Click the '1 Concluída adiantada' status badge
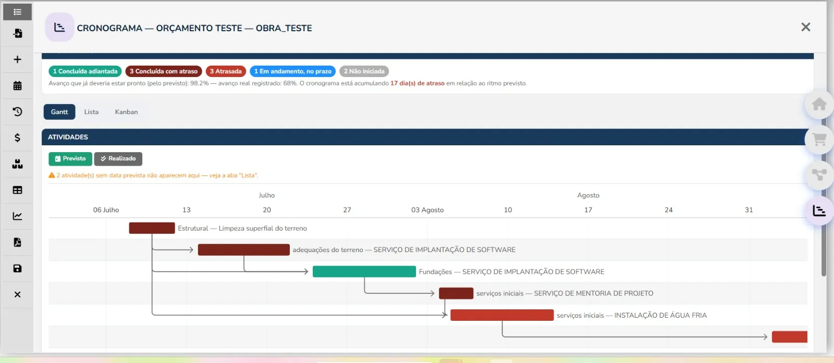This screenshot has width=834, height=363. (85, 71)
